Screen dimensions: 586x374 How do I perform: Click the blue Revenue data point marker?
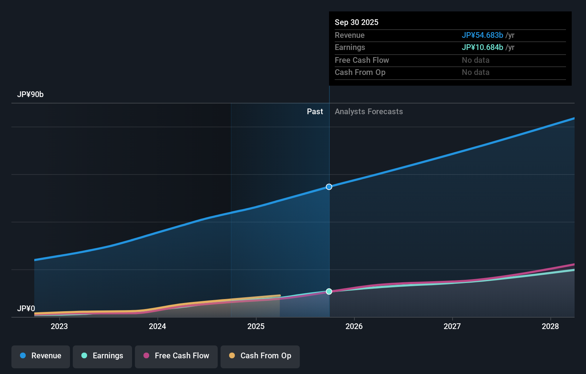(329, 186)
